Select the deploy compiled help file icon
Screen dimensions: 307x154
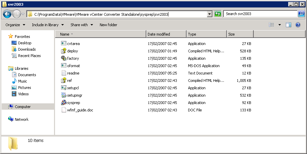click(x=64, y=51)
